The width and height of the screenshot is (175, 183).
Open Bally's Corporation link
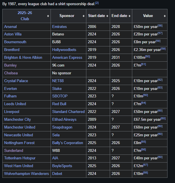(x=68, y=143)
